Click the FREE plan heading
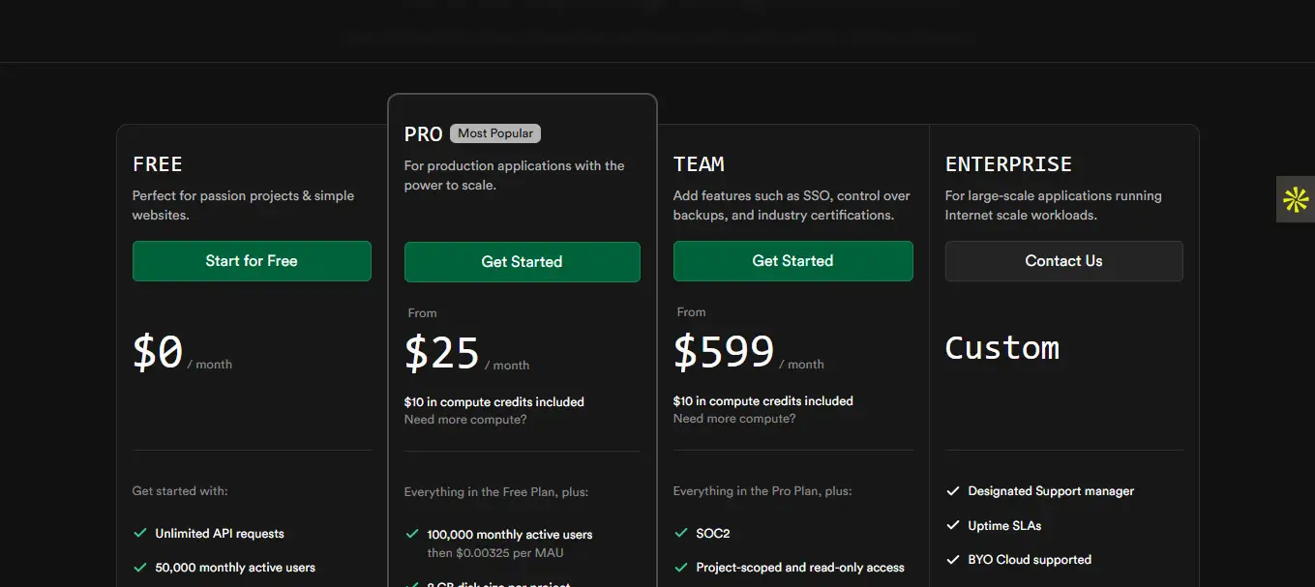1315x587 pixels. [x=158, y=164]
